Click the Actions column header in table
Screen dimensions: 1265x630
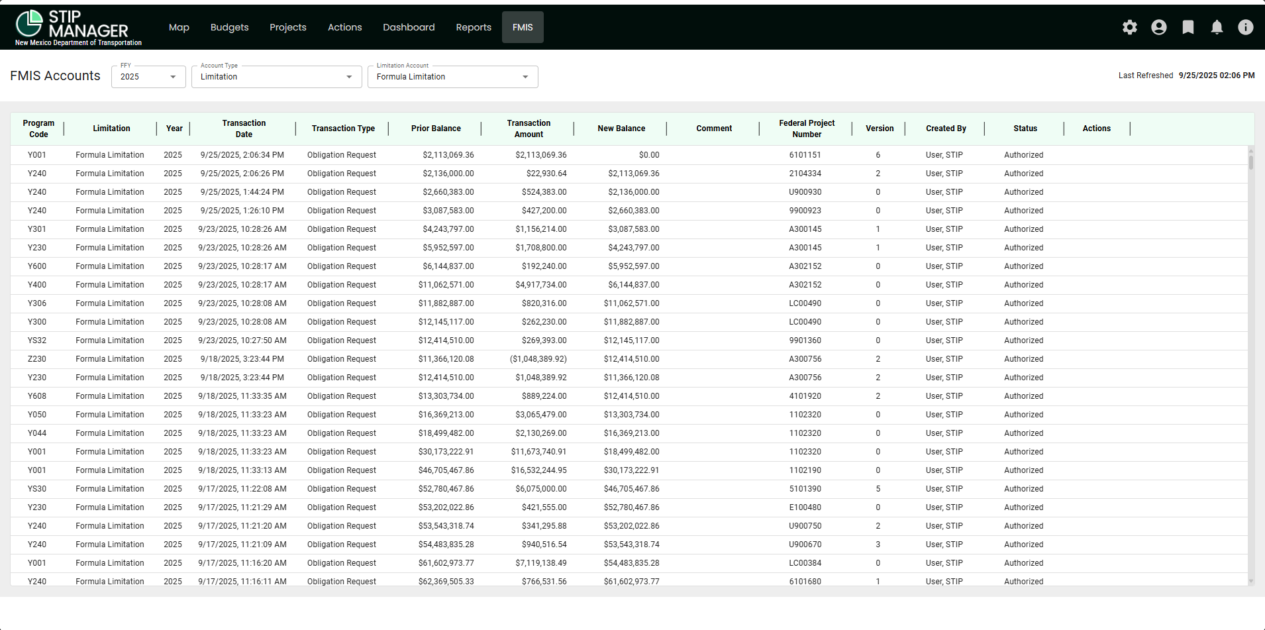[x=1097, y=129]
